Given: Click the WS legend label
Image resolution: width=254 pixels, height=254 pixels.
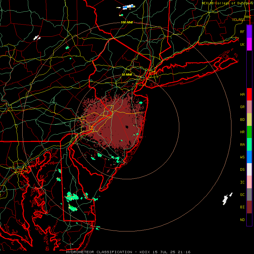Looking at the screenshot, I should 242,157.
